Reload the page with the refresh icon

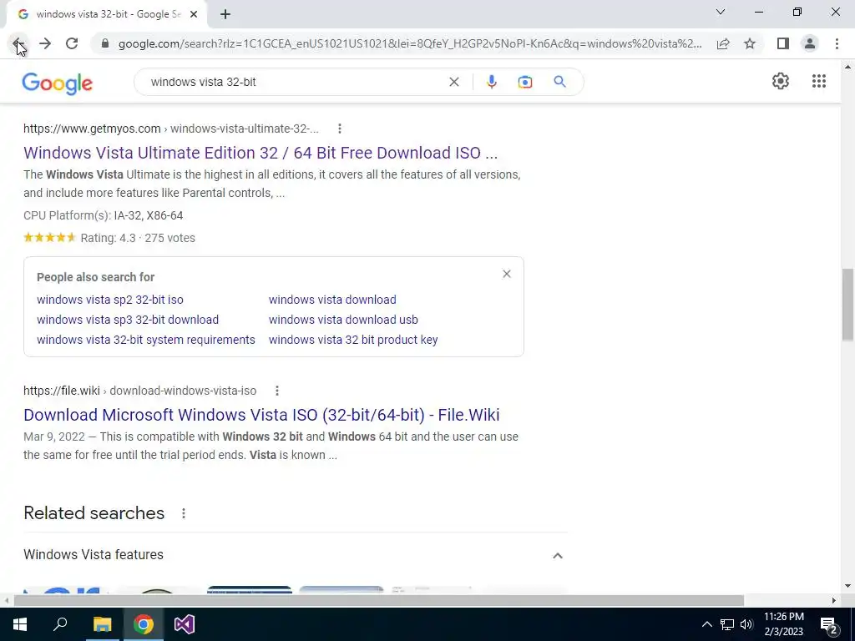pyautogui.click(x=72, y=43)
